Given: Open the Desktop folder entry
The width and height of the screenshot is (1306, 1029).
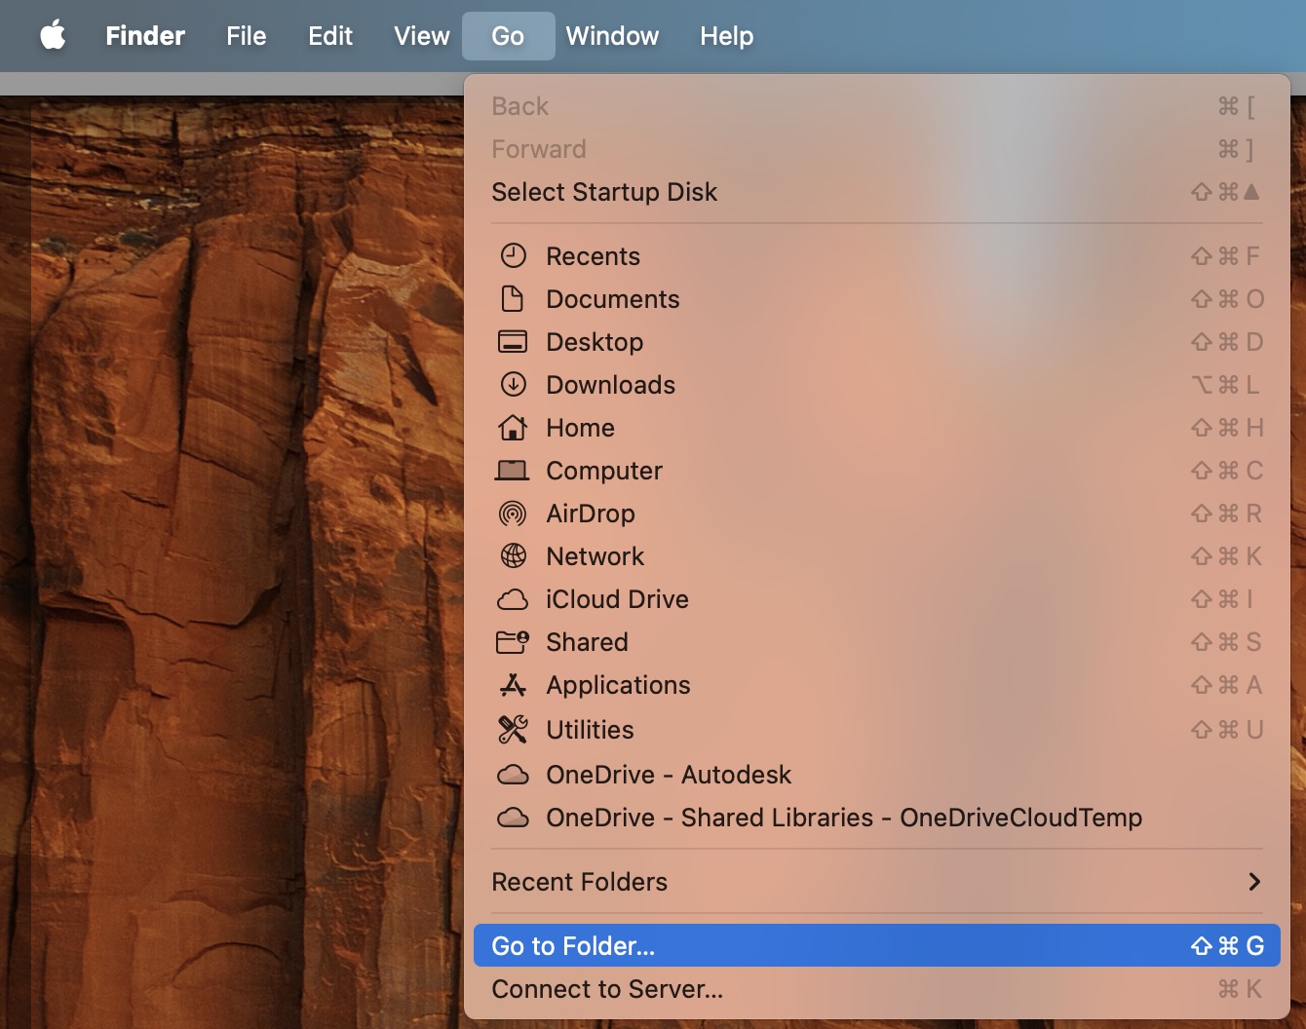Looking at the screenshot, I should point(595,342).
